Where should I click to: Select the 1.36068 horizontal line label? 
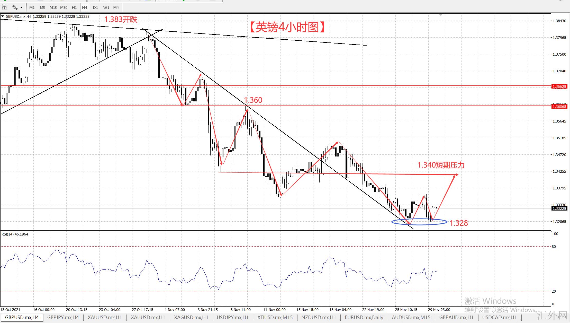[x=559, y=107]
